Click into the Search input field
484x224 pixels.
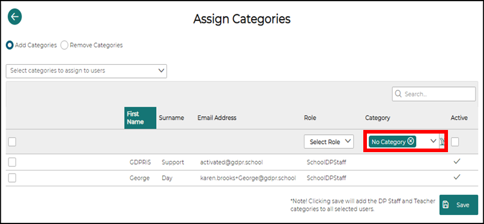click(434, 94)
